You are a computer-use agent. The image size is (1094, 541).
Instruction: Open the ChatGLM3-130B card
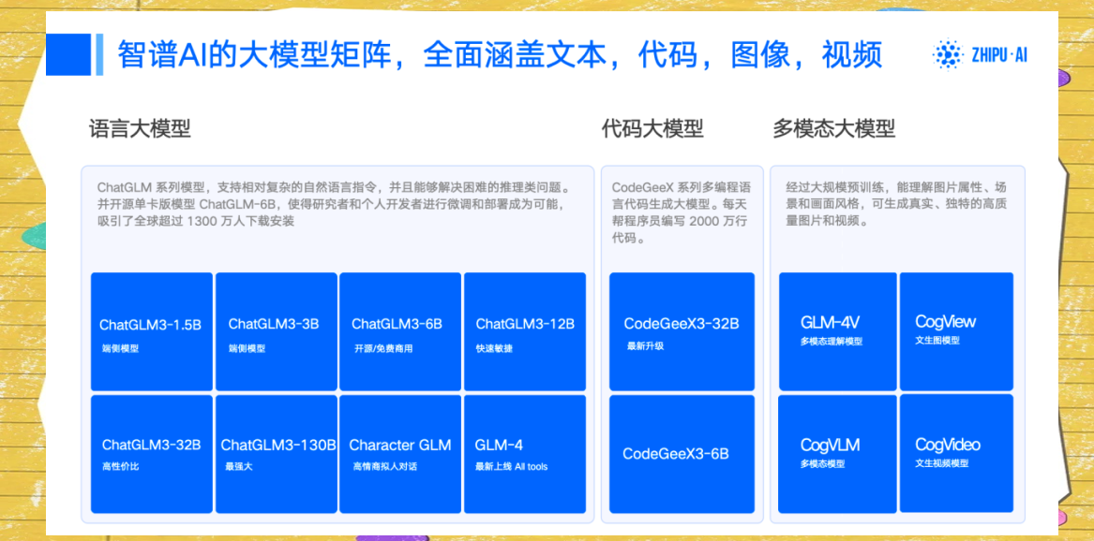pos(277,454)
